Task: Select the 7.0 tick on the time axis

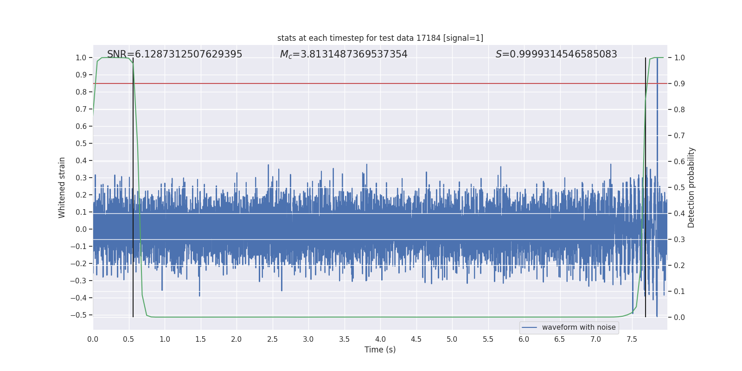Action: coord(596,339)
